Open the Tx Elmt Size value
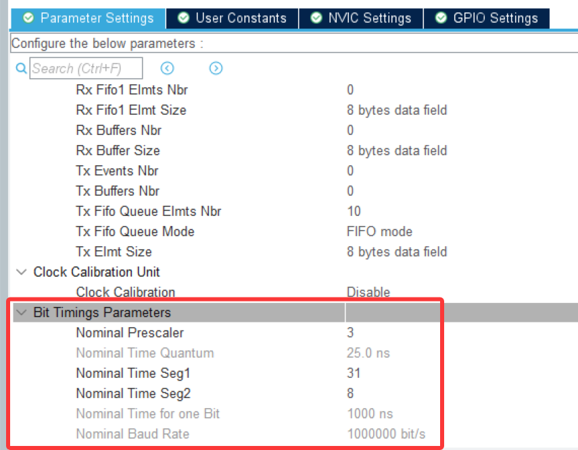Viewport: 578px width, 450px height. 396,252
